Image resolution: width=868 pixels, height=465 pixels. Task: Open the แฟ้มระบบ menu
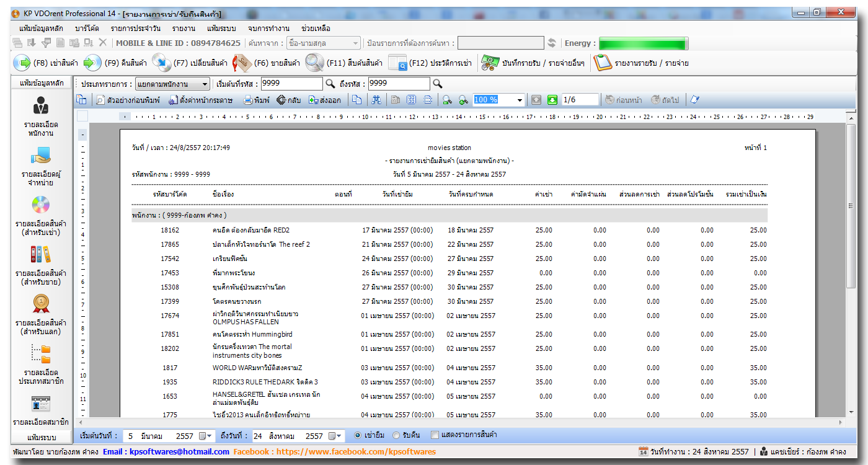(x=221, y=29)
